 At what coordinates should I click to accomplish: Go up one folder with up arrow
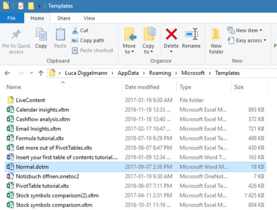[41, 73]
